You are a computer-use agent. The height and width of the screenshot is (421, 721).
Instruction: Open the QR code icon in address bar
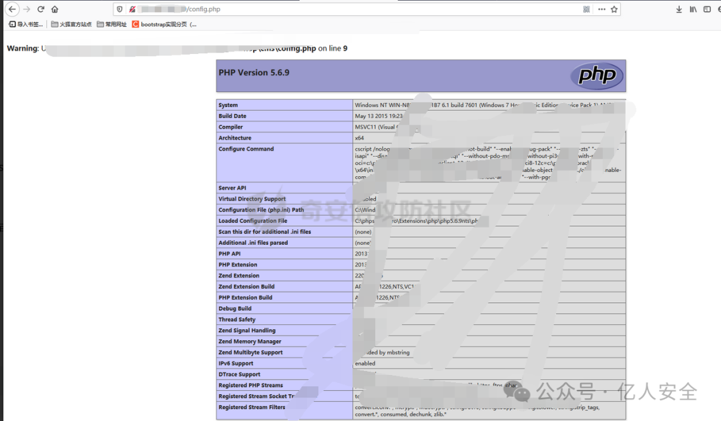pos(587,9)
